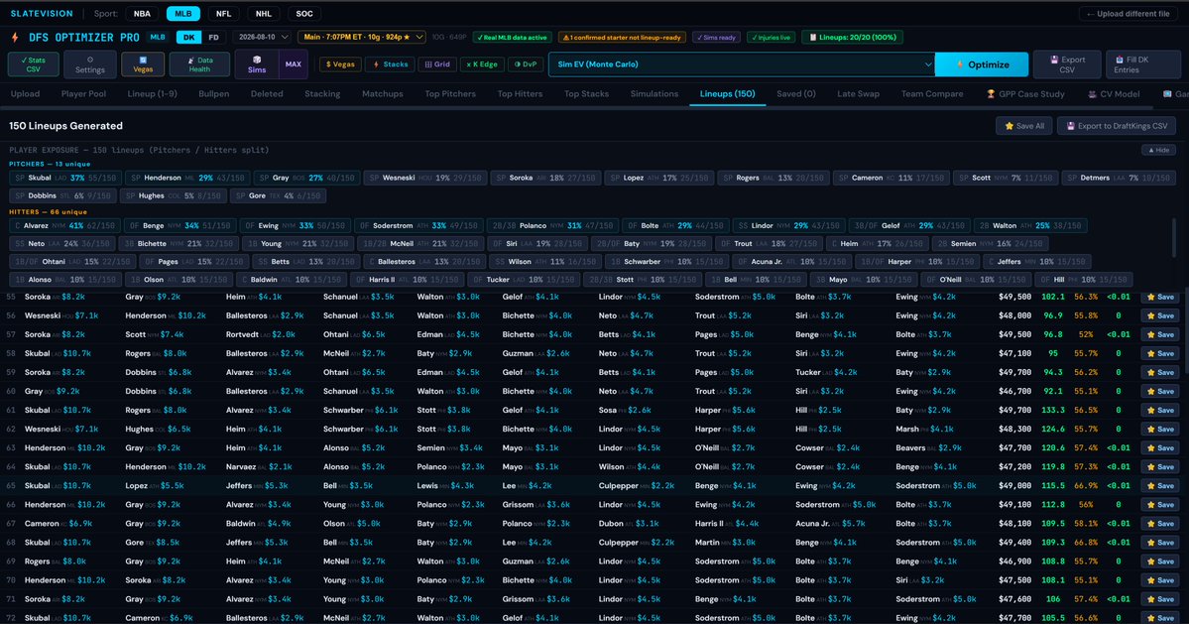Click OF Trout 18% exposure chip
This screenshot has width=1189, height=624.
point(770,244)
